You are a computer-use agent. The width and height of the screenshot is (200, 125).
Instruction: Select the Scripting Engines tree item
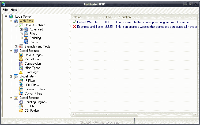point(36,102)
